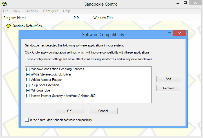Click the PID column header
The height and width of the screenshot is (138, 203).
tap(82, 18)
